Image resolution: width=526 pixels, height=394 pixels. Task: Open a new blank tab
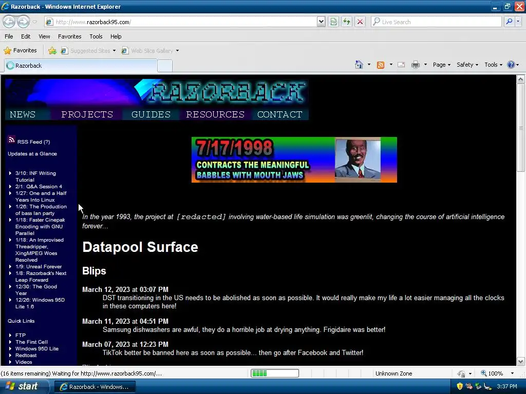pyautogui.click(x=165, y=66)
